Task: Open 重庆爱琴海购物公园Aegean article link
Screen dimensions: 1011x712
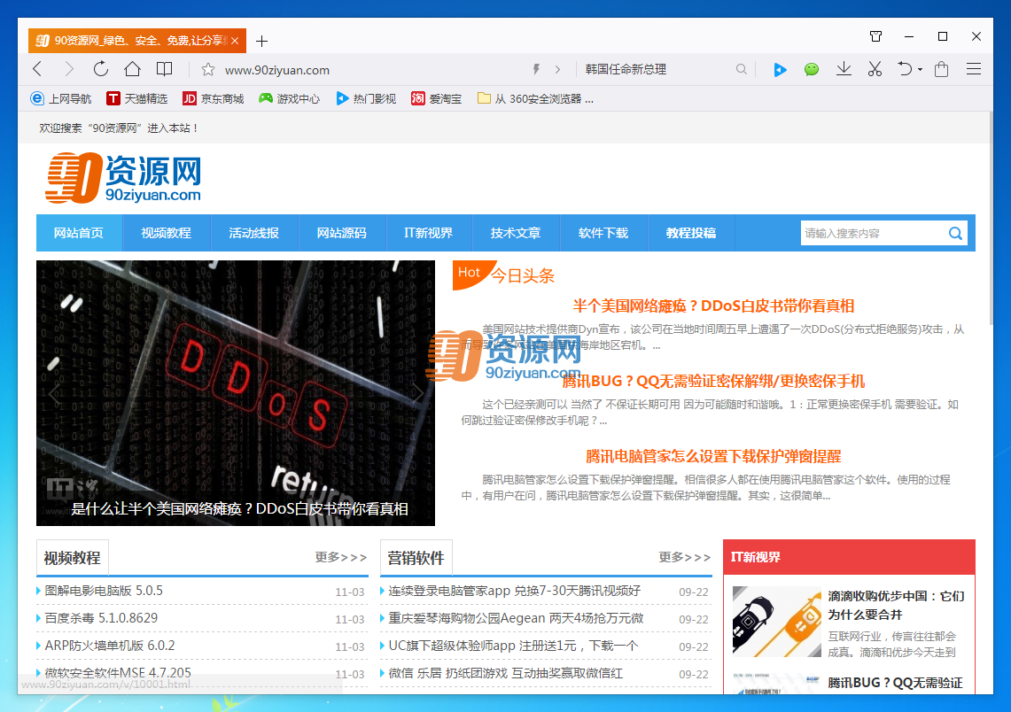Action: pyautogui.click(x=516, y=618)
